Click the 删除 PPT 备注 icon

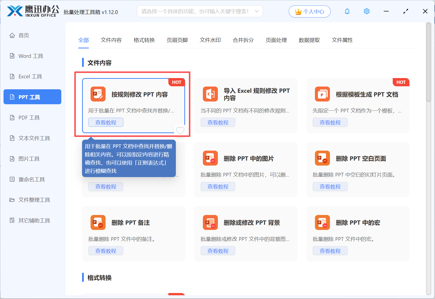[98, 222]
